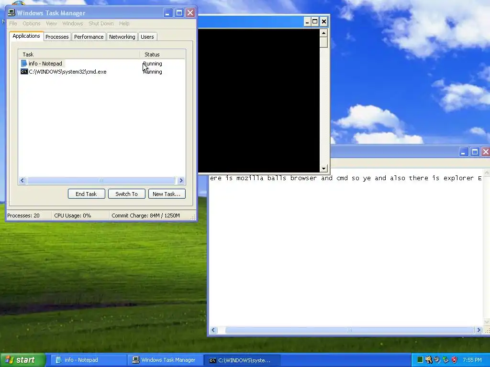Image resolution: width=490 pixels, height=367 pixels.
Task: Select the "C:\WINDOWS\system32\cmd.exe" task name
Action: (x=67, y=72)
